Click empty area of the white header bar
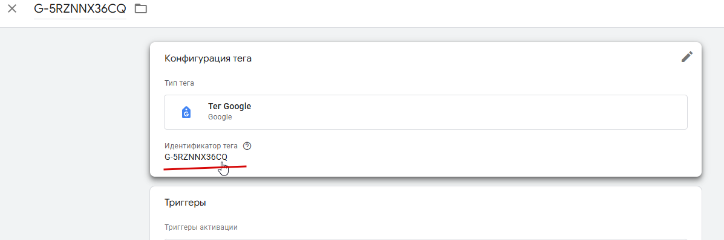The width and height of the screenshot is (724, 240). point(416,13)
